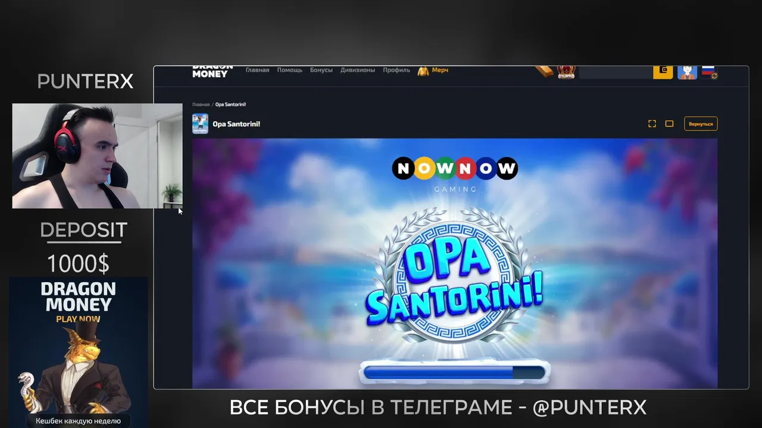Open the Главная menu item
The height and width of the screenshot is (428, 762).
(257, 70)
